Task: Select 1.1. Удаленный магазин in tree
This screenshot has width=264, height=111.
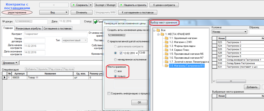Action: point(183,38)
